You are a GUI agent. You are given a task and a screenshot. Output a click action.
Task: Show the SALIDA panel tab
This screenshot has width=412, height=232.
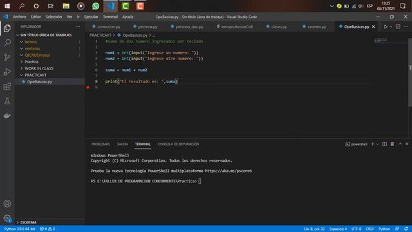[x=122, y=144]
